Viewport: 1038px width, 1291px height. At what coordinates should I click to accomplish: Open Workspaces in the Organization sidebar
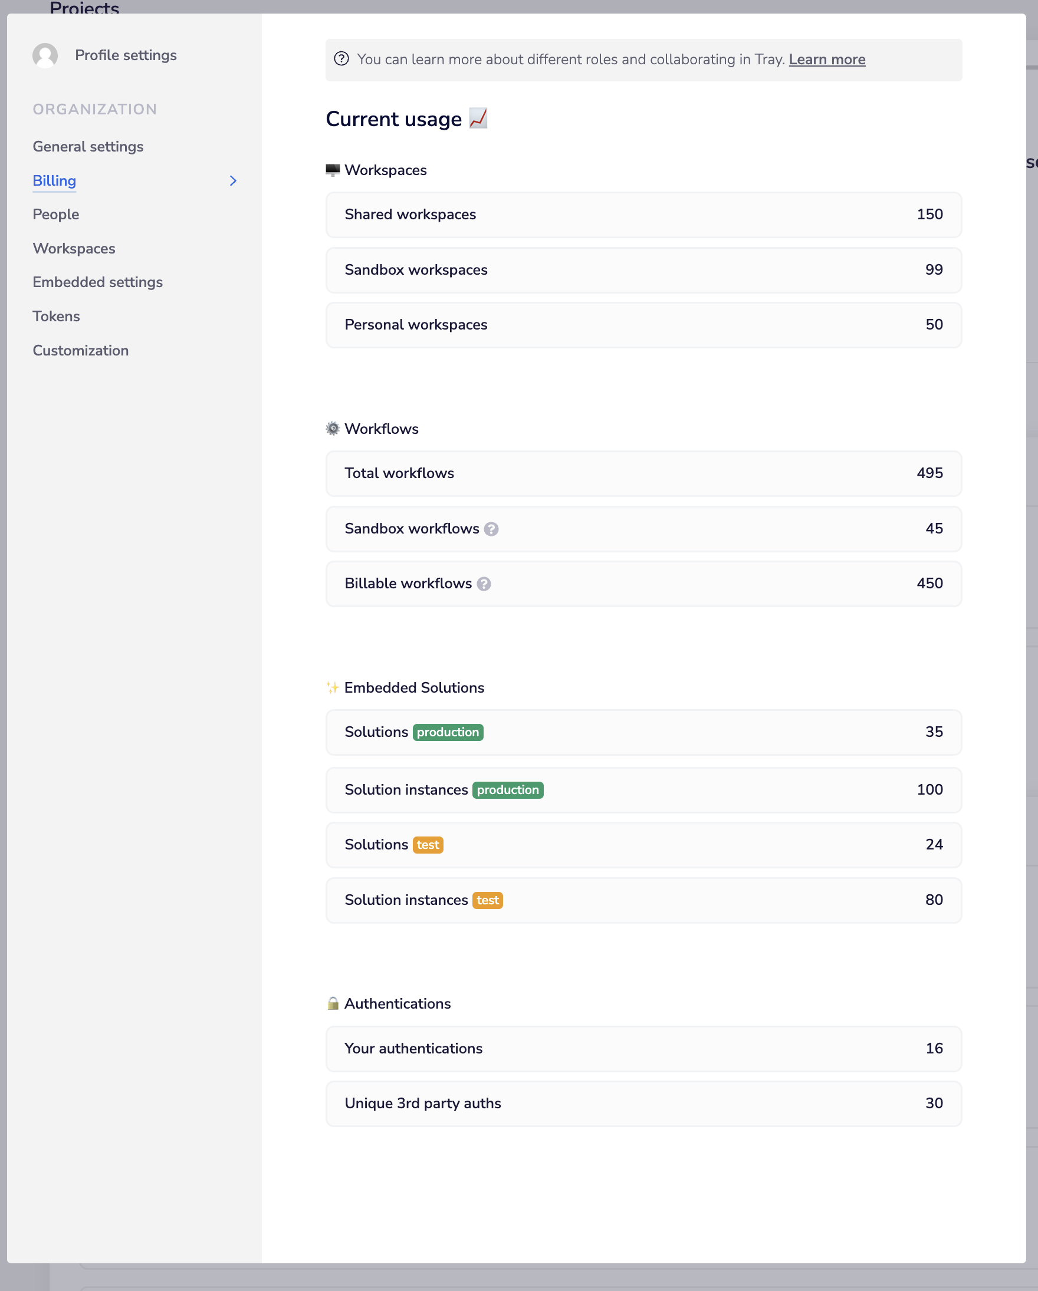coord(74,249)
